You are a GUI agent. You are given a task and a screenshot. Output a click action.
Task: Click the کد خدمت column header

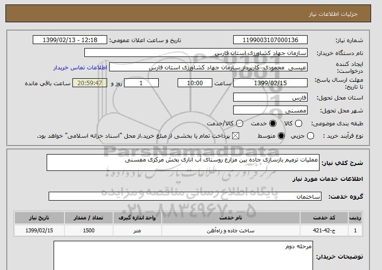[x=324, y=217]
